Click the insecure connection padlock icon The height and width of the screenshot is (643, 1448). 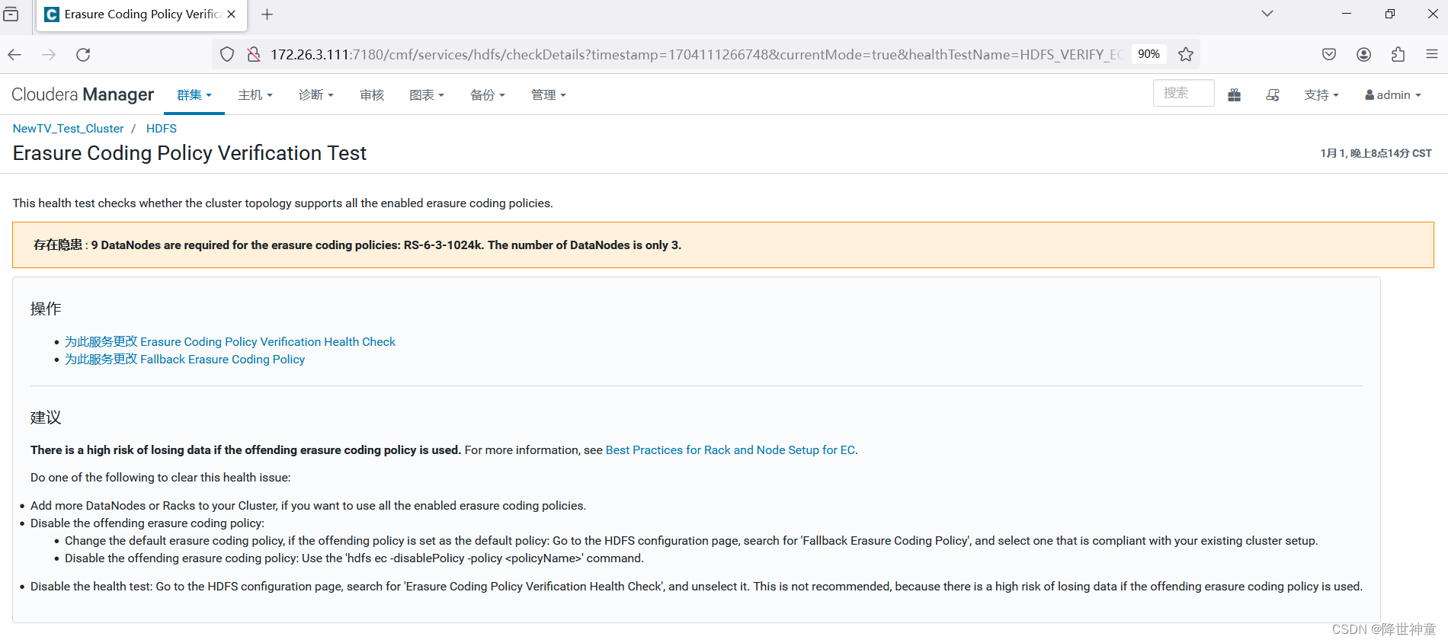click(x=254, y=54)
